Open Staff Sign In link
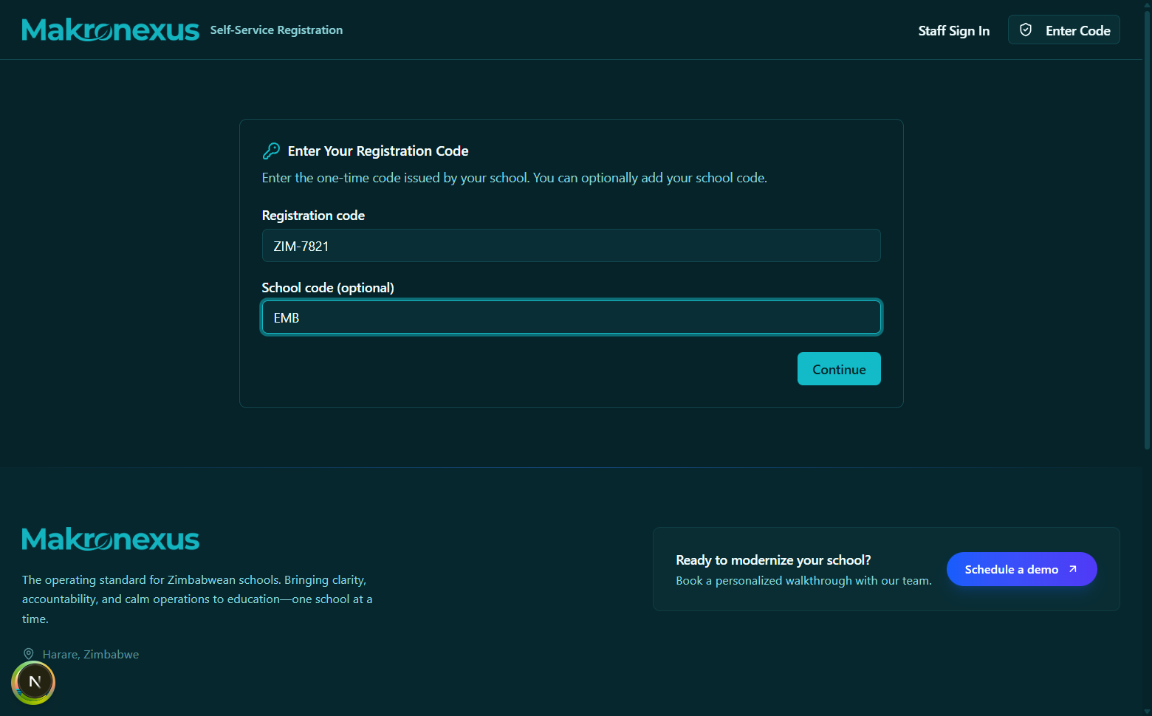This screenshot has height=716, width=1152. pos(953,30)
